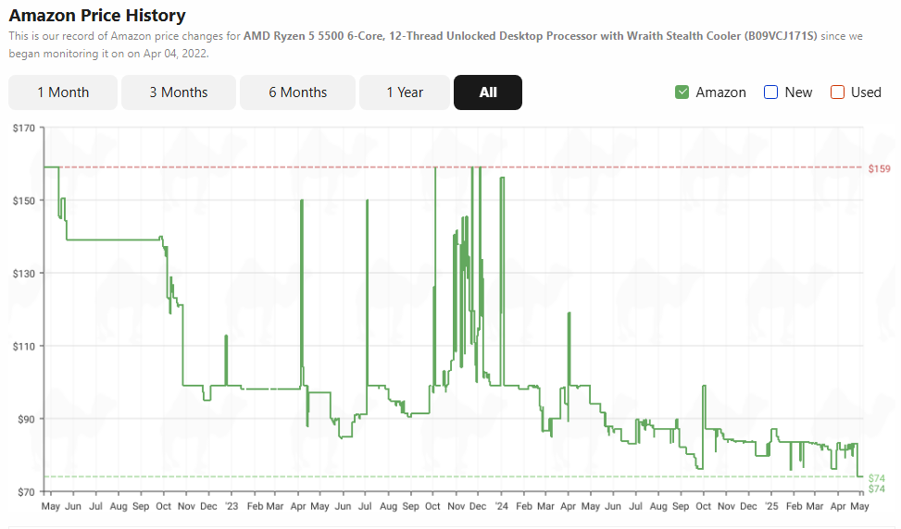Click the $170 y-axis label

point(23,128)
